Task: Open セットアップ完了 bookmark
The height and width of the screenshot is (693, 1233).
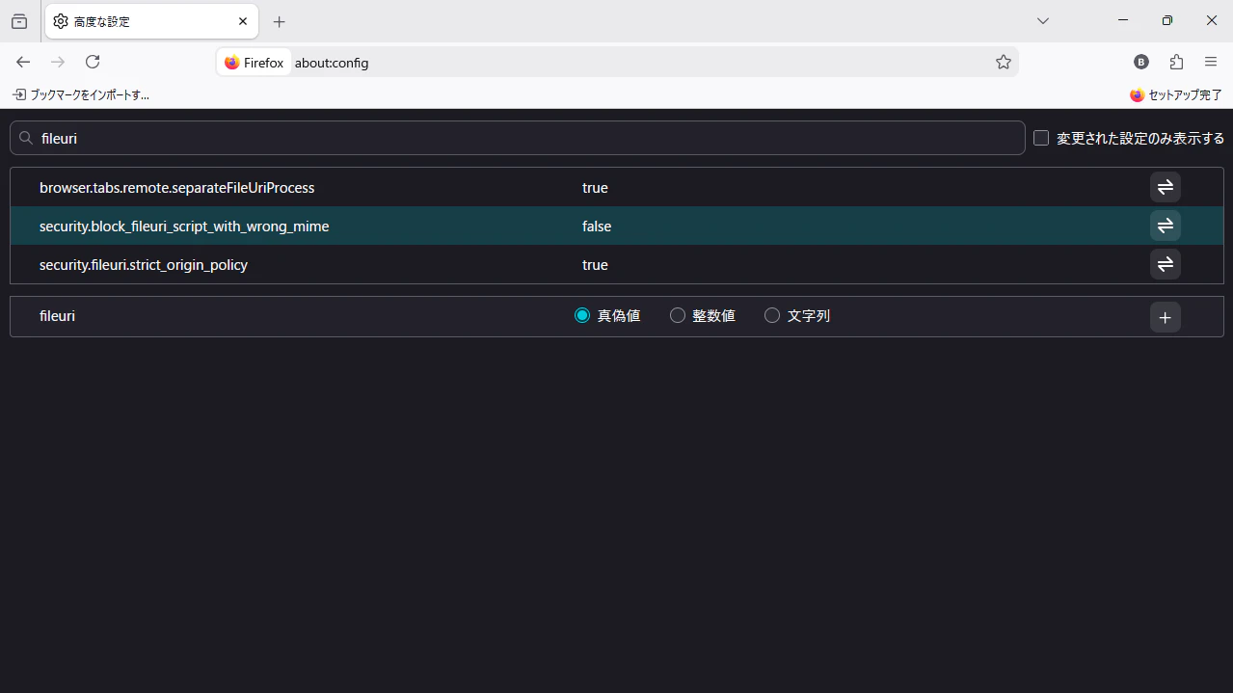Action: click(x=1176, y=94)
